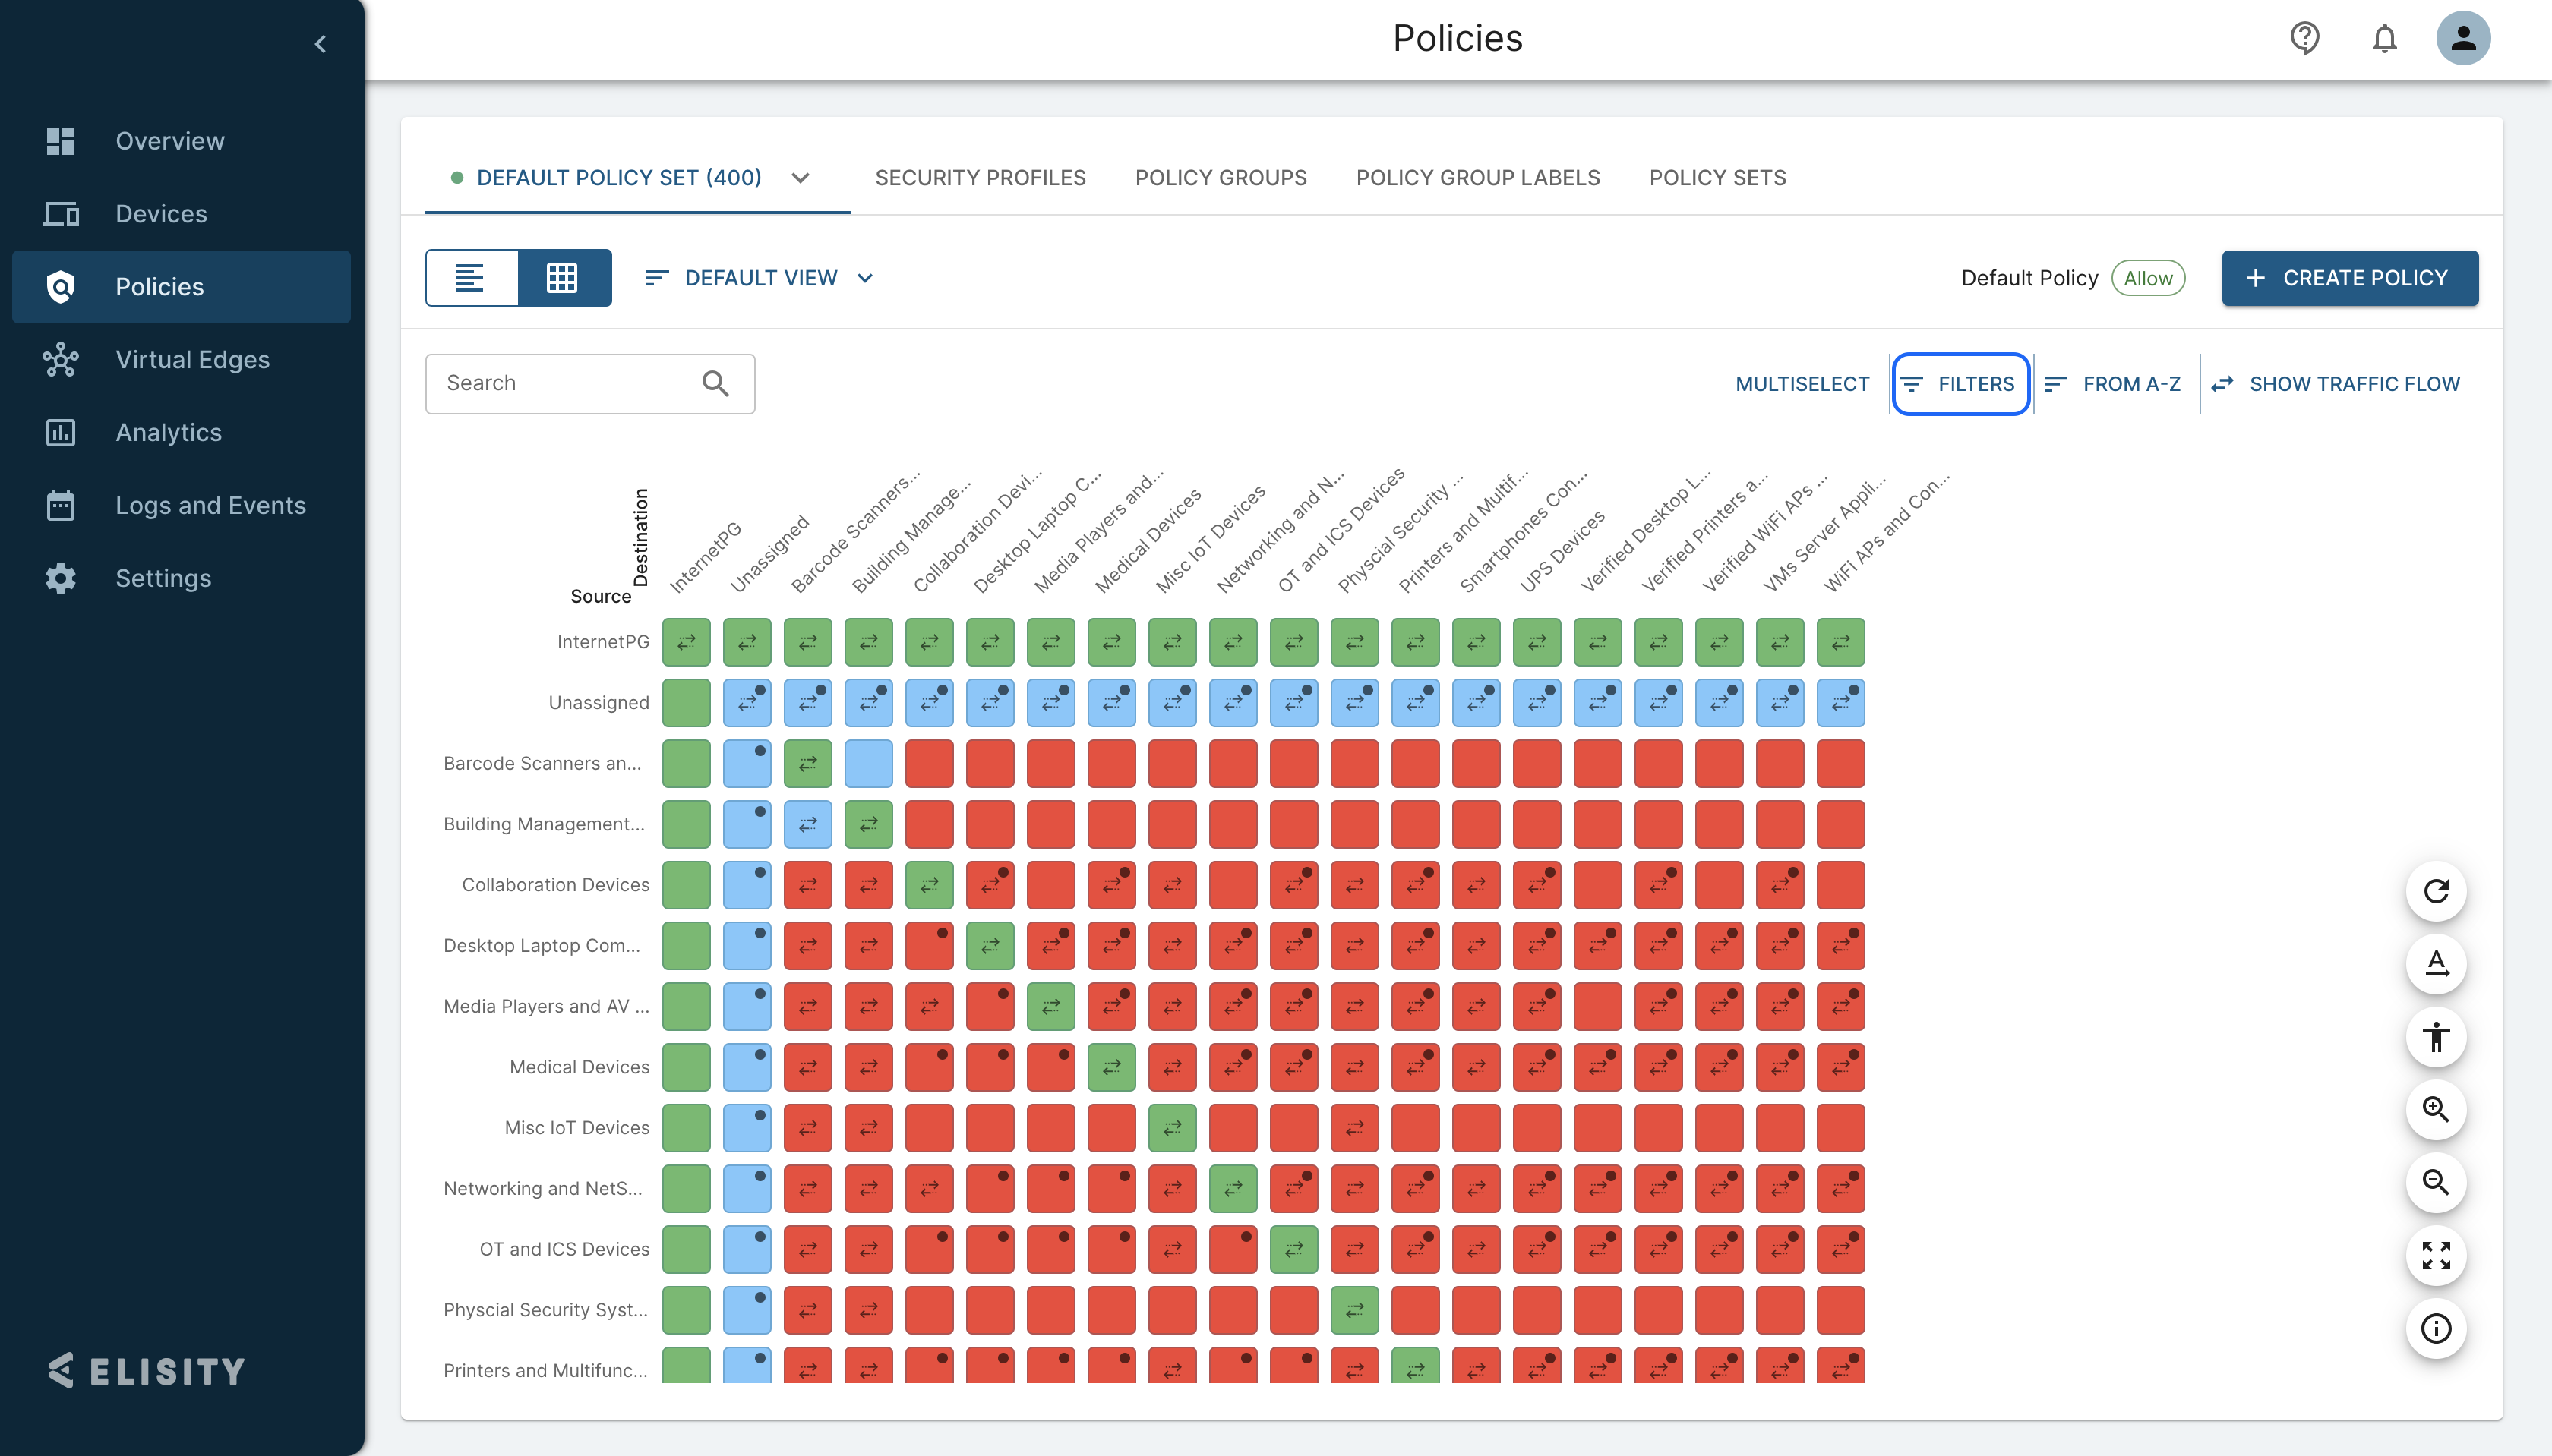
Task: Switch to list view toggle
Action: click(x=470, y=278)
